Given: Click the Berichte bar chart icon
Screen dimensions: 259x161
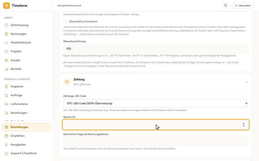Looking at the screenshot, I should 6,69.
